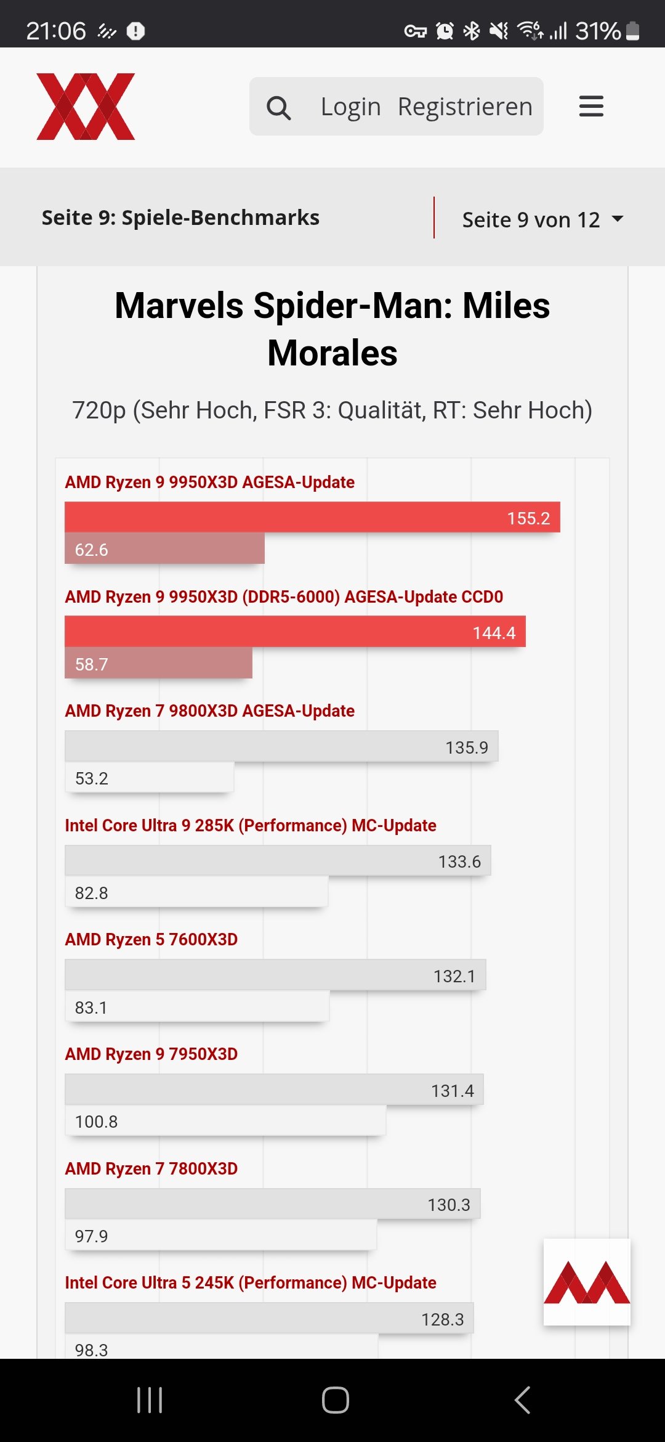Tap the Android home button
The width and height of the screenshot is (665, 1442).
pos(336,1400)
